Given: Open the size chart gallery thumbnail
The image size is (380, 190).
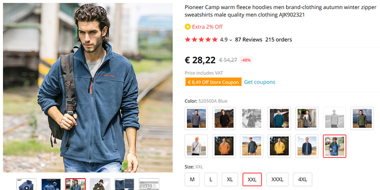Looking at the screenshot, I should (149, 185).
